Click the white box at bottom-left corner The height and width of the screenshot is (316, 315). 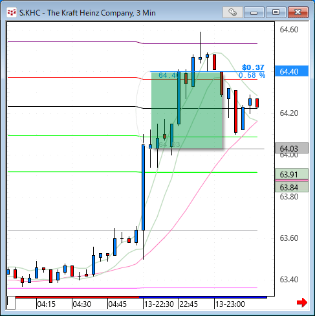(11, 303)
